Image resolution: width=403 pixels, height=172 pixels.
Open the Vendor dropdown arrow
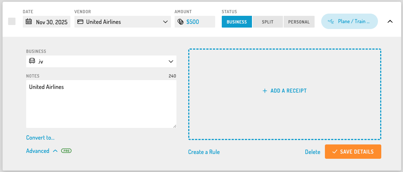165,22
